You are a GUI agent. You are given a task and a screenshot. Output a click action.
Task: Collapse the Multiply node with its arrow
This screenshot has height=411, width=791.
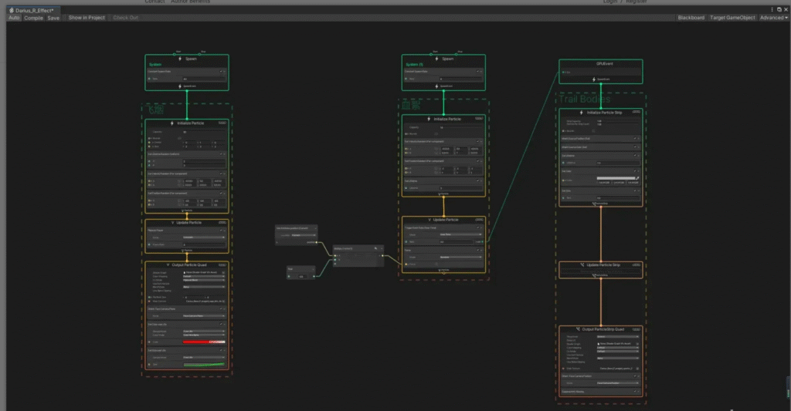point(382,248)
